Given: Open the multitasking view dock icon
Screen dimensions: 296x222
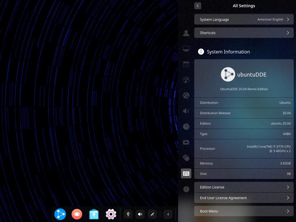Looking at the screenshot, I should pyautogui.click(x=77, y=214).
